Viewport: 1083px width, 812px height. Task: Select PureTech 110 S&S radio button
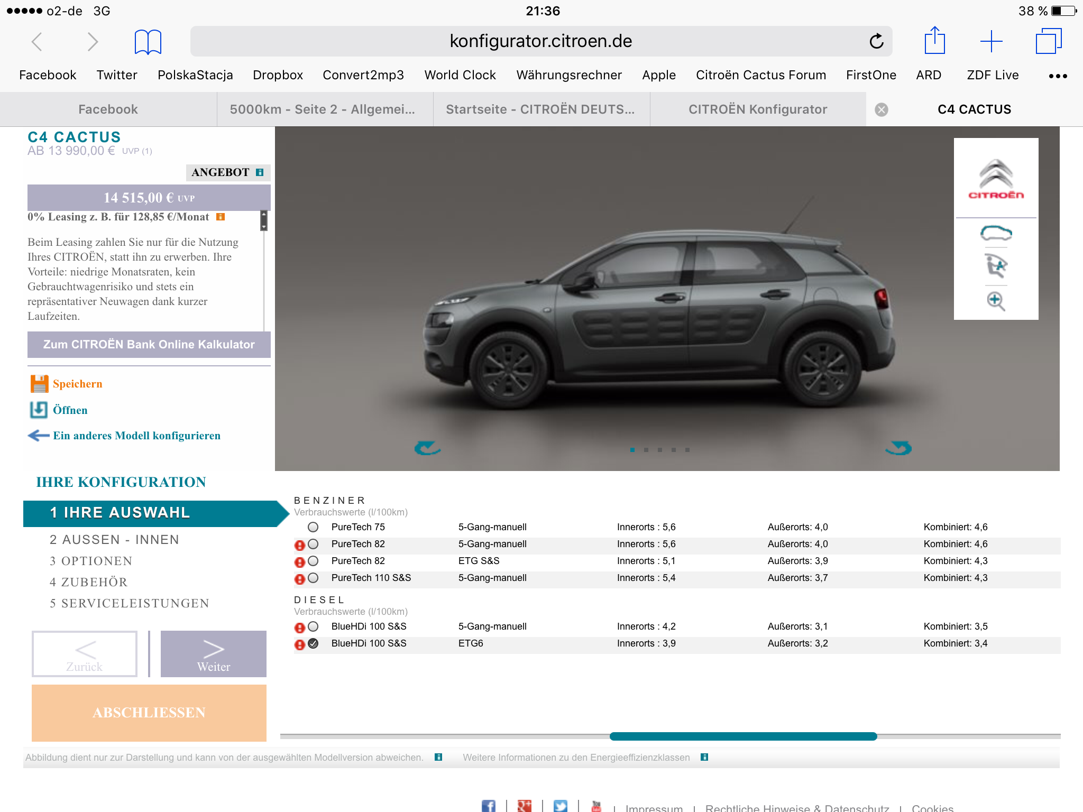pyautogui.click(x=313, y=578)
